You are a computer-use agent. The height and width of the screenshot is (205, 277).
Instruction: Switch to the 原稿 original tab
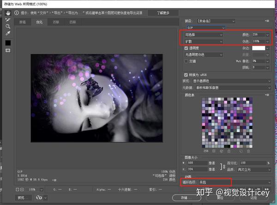tap(23, 22)
